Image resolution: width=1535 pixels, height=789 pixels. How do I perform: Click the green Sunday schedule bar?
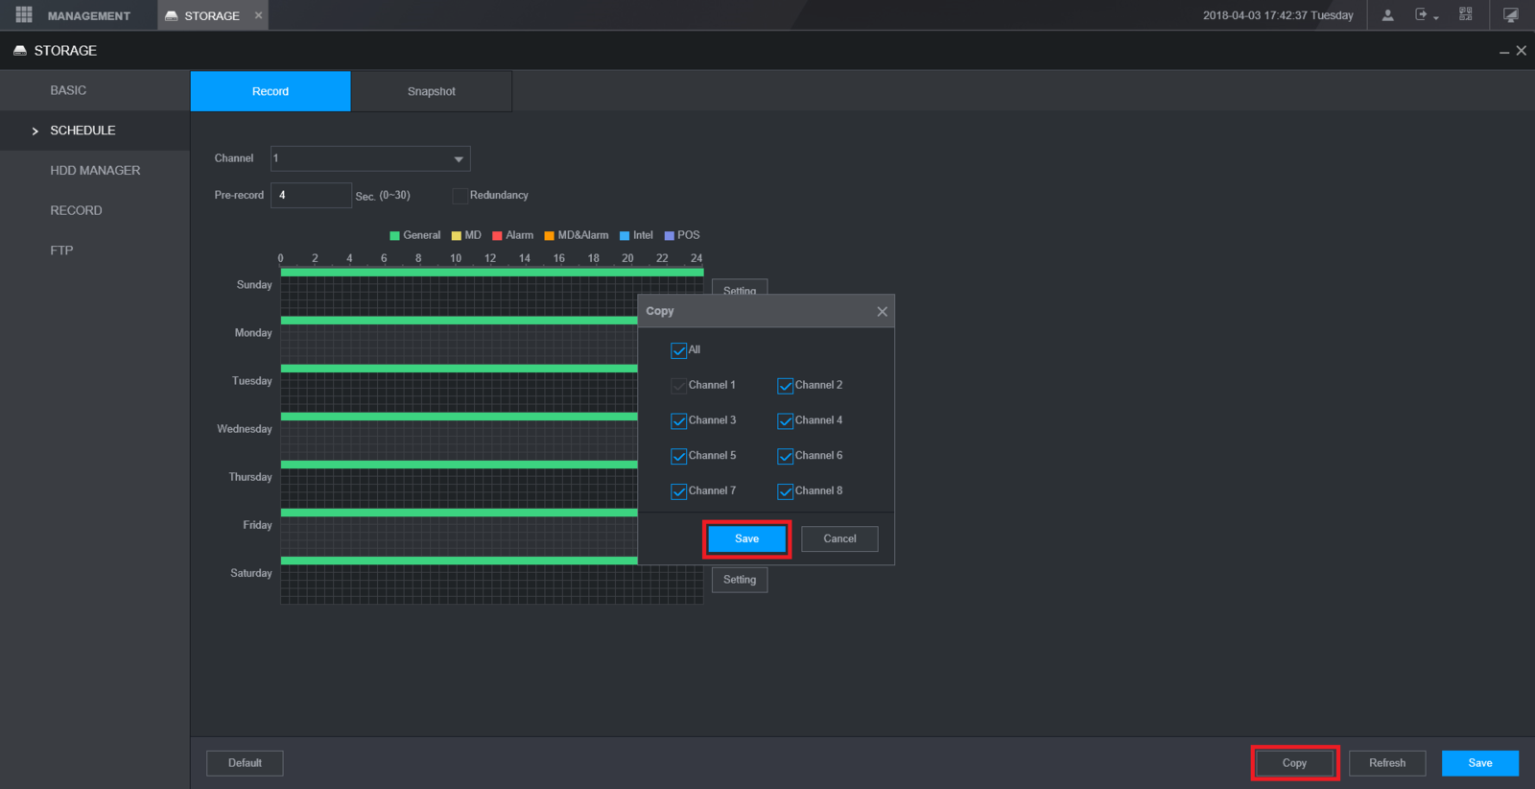click(x=491, y=273)
